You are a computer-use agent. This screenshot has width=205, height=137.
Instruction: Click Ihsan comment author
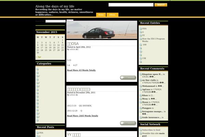[145, 102]
